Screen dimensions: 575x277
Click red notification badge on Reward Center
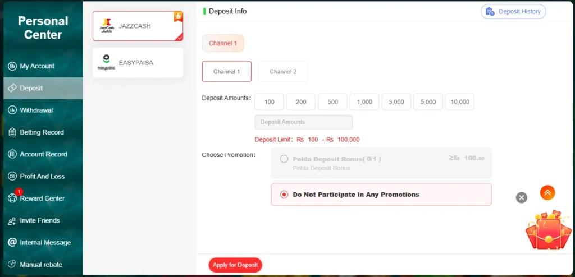(19, 192)
